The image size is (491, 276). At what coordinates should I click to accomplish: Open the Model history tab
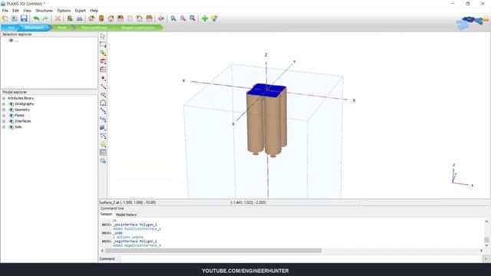(x=126, y=215)
